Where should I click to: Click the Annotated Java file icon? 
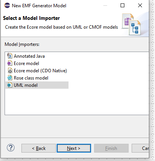(10, 56)
